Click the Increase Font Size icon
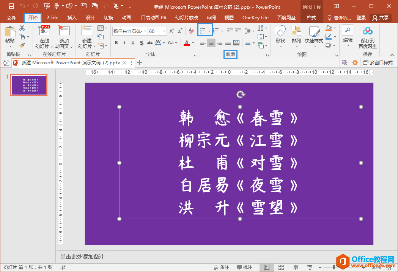398x272 pixels. pyautogui.click(x=171, y=31)
